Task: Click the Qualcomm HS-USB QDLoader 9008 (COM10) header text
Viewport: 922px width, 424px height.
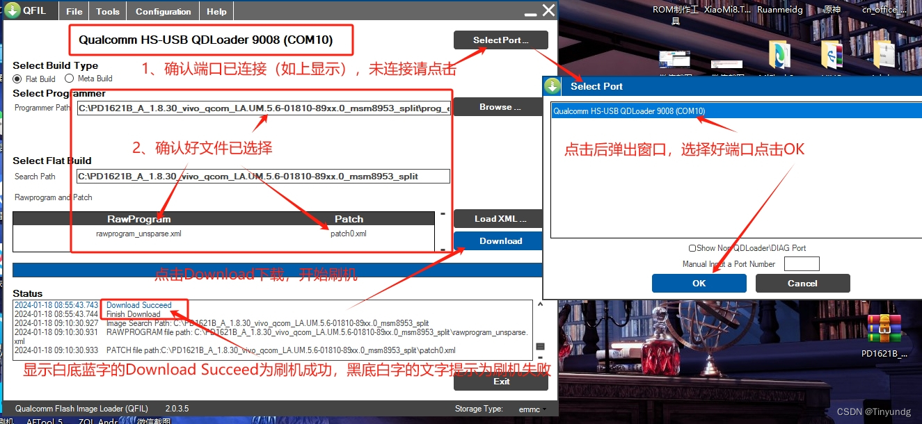Action: pos(205,40)
